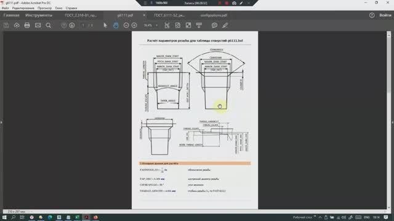This screenshot has height=221, width=394.
Task: Open the Справка menu
Action: (71, 8)
